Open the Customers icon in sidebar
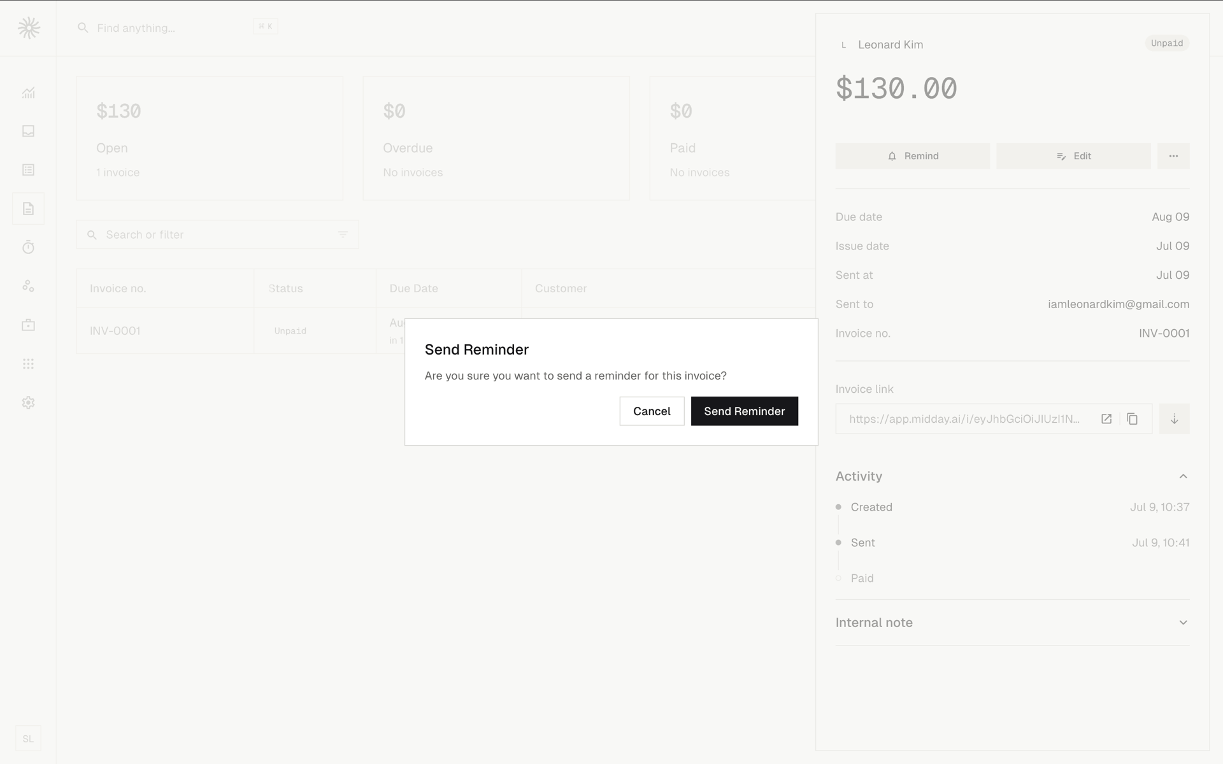 click(28, 286)
